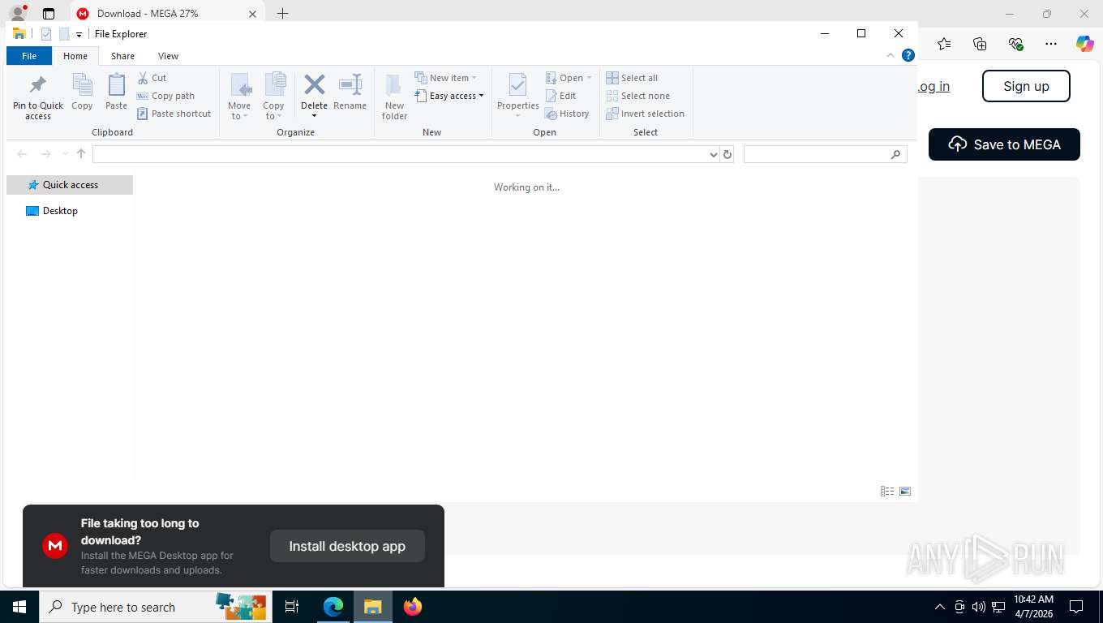This screenshot has height=623, width=1103.
Task: Open browser Favorites star icon
Action: [x=944, y=44]
